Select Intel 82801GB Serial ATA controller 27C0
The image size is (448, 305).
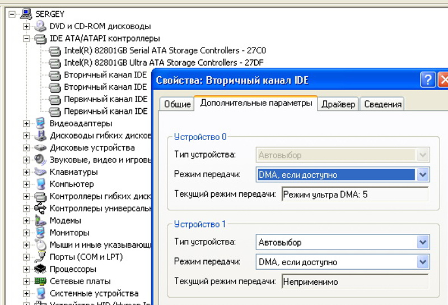(165, 51)
